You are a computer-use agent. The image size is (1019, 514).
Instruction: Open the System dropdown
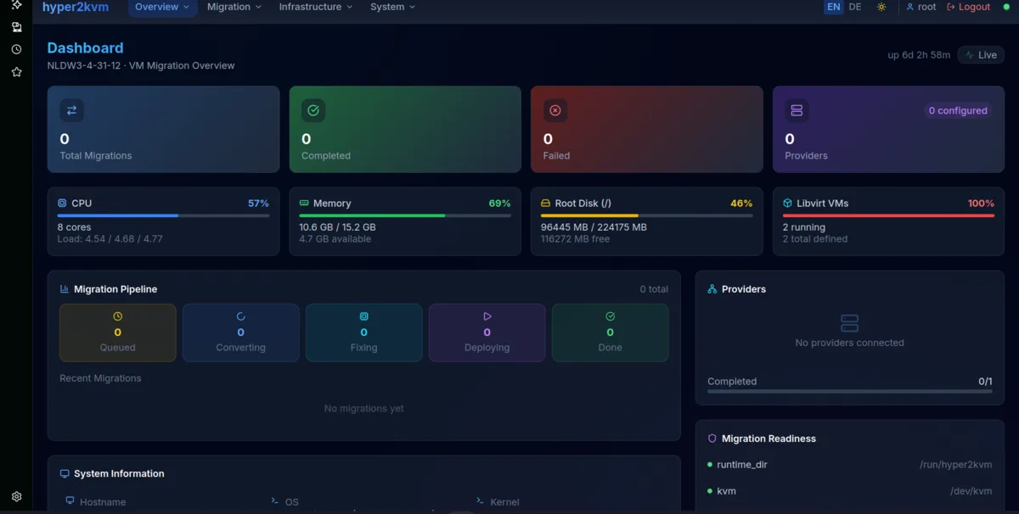pos(391,7)
